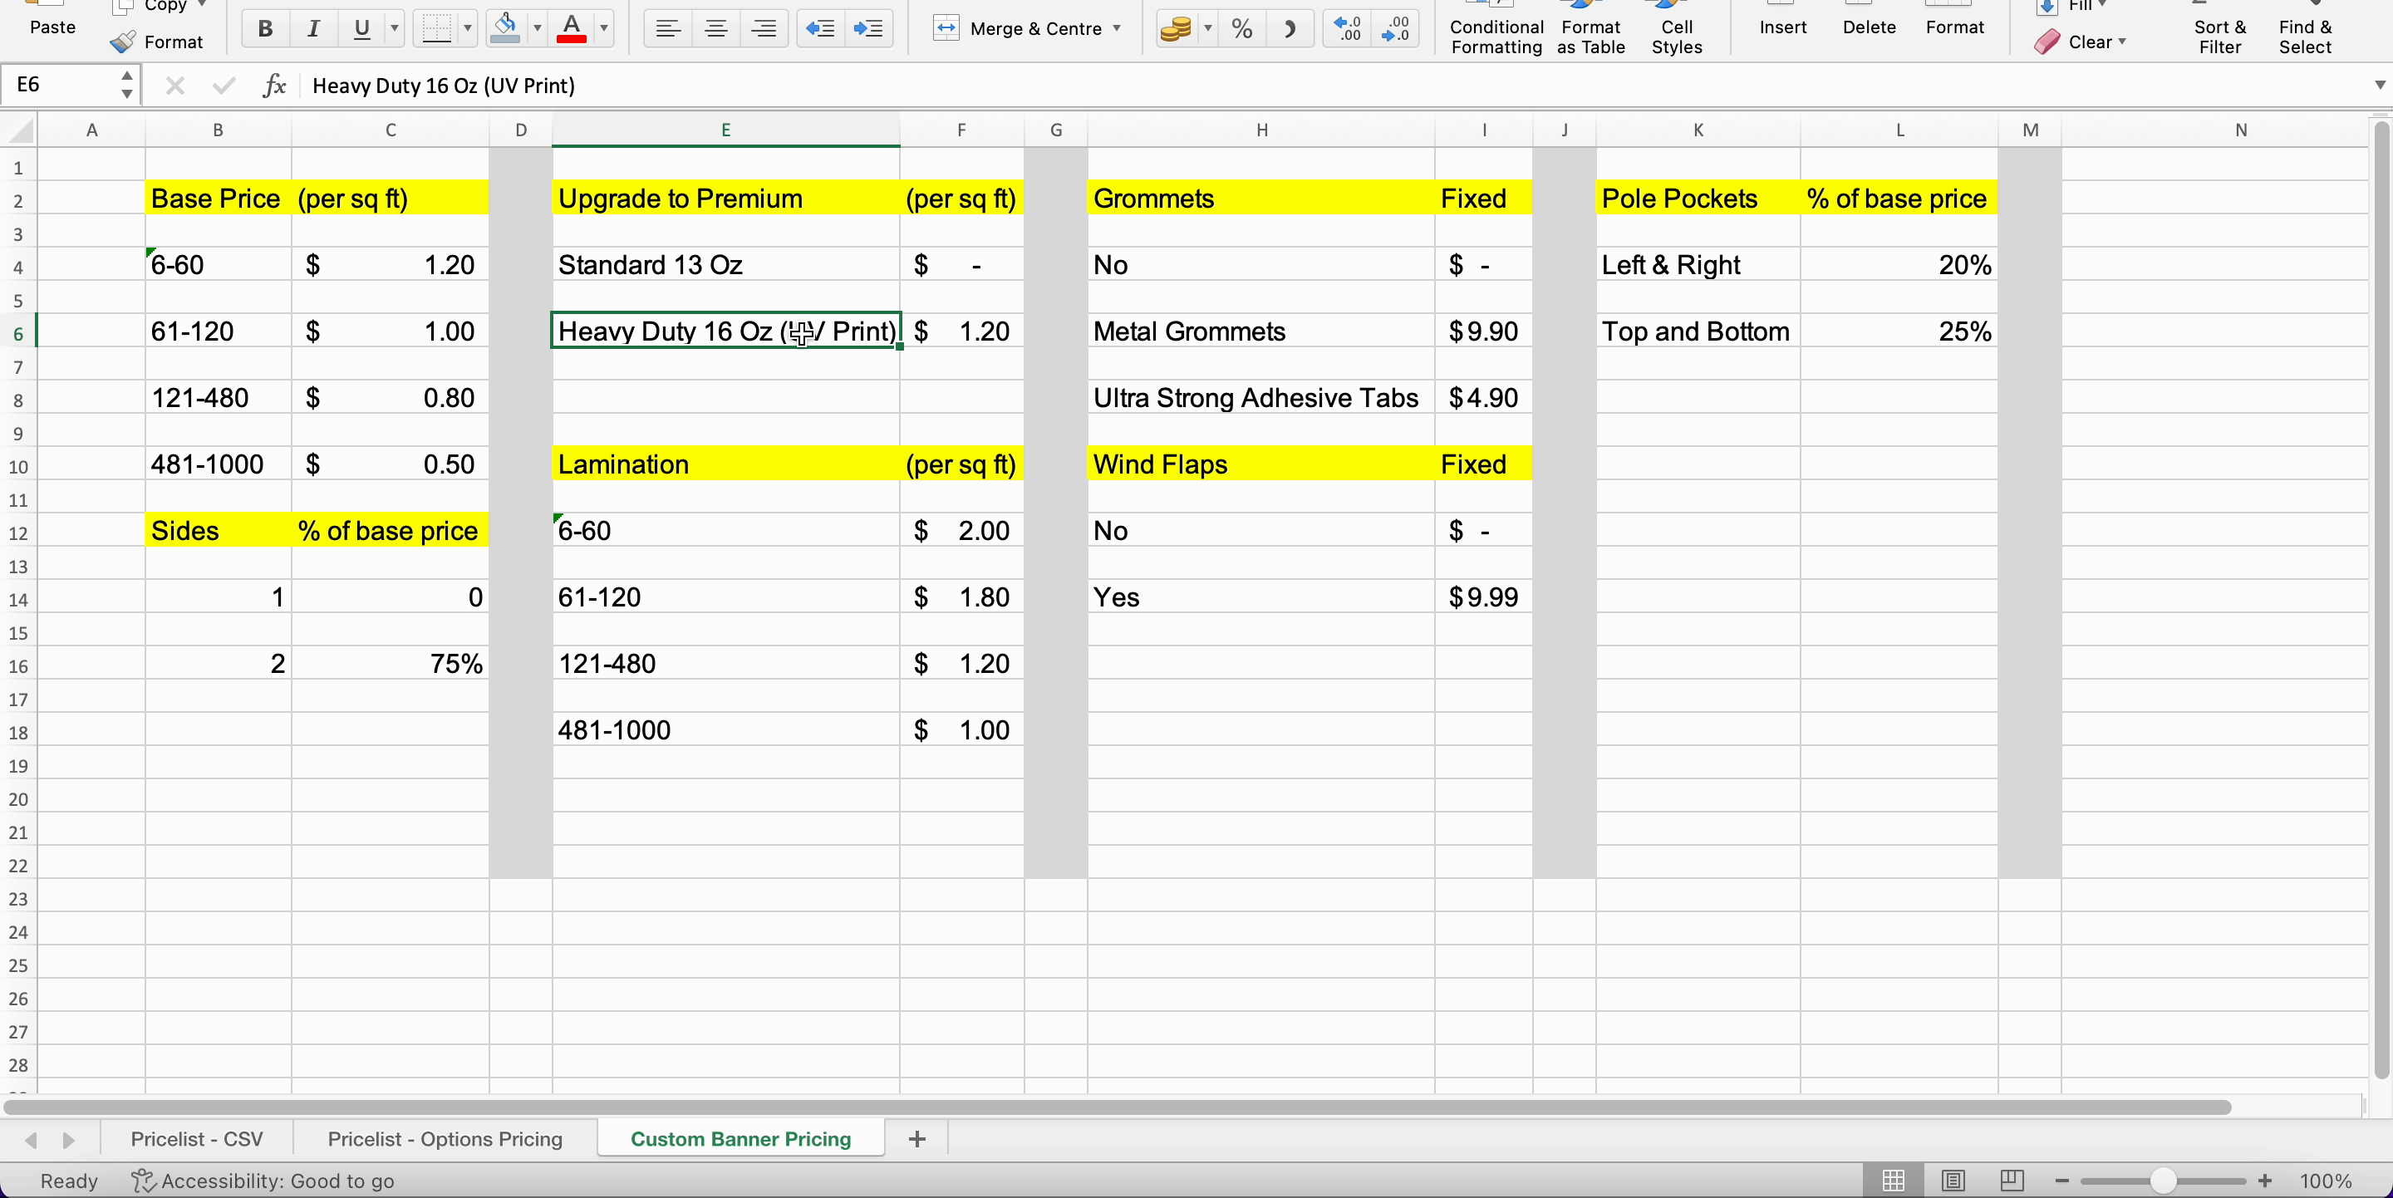Click the zoom in plus icon
The image size is (2393, 1198).
[x=2265, y=1181]
